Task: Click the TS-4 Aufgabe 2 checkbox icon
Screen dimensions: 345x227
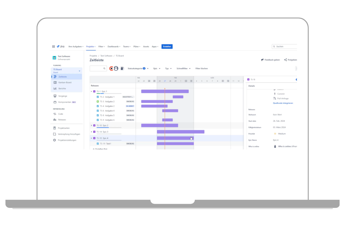Action: pos(98,106)
